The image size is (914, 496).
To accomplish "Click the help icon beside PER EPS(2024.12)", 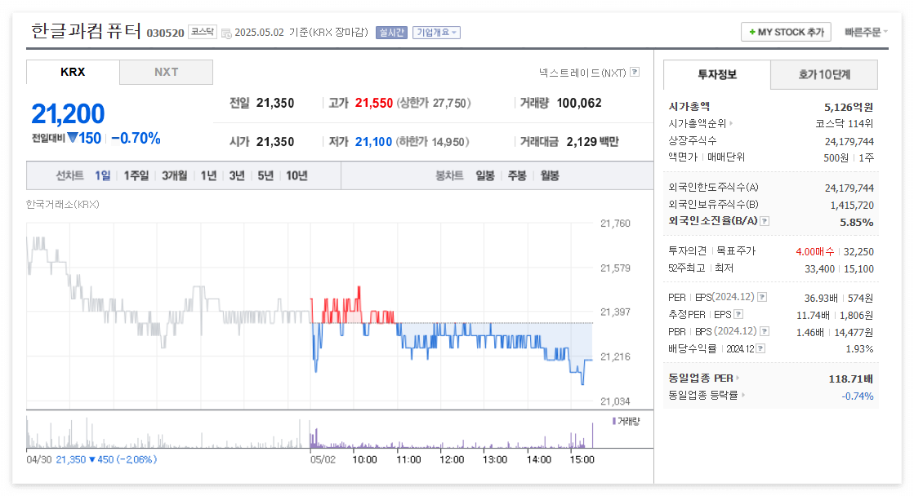I will [764, 297].
